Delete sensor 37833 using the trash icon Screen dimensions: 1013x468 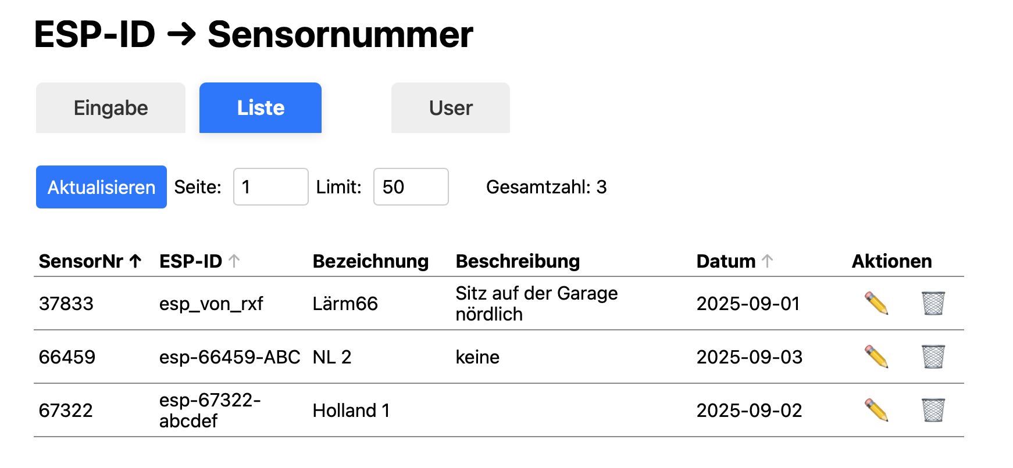[933, 303]
